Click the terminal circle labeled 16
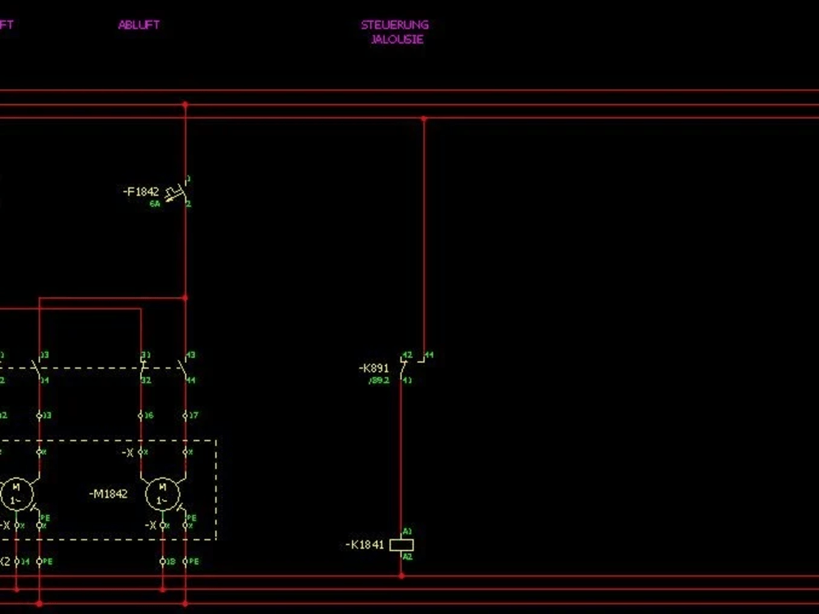The image size is (819, 614). [x=140, y=415]
